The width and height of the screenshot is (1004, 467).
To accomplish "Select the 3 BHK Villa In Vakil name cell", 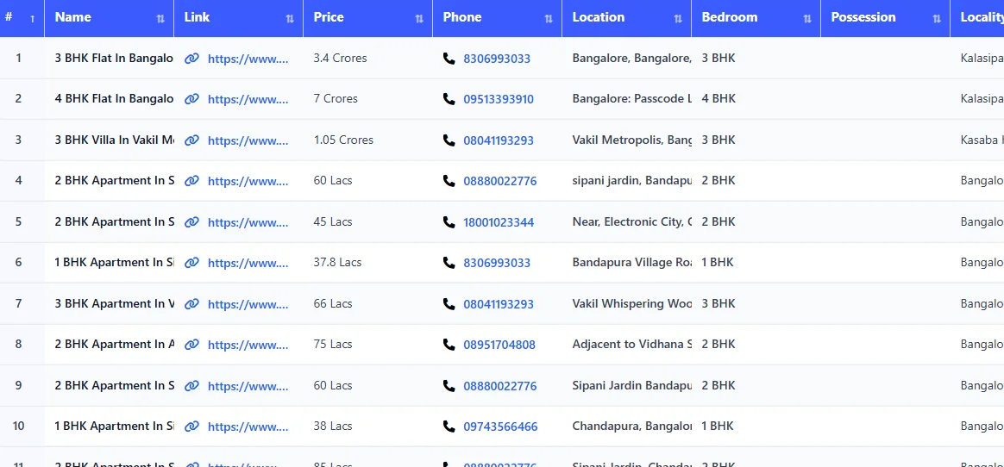I will [x=114, y=140].
